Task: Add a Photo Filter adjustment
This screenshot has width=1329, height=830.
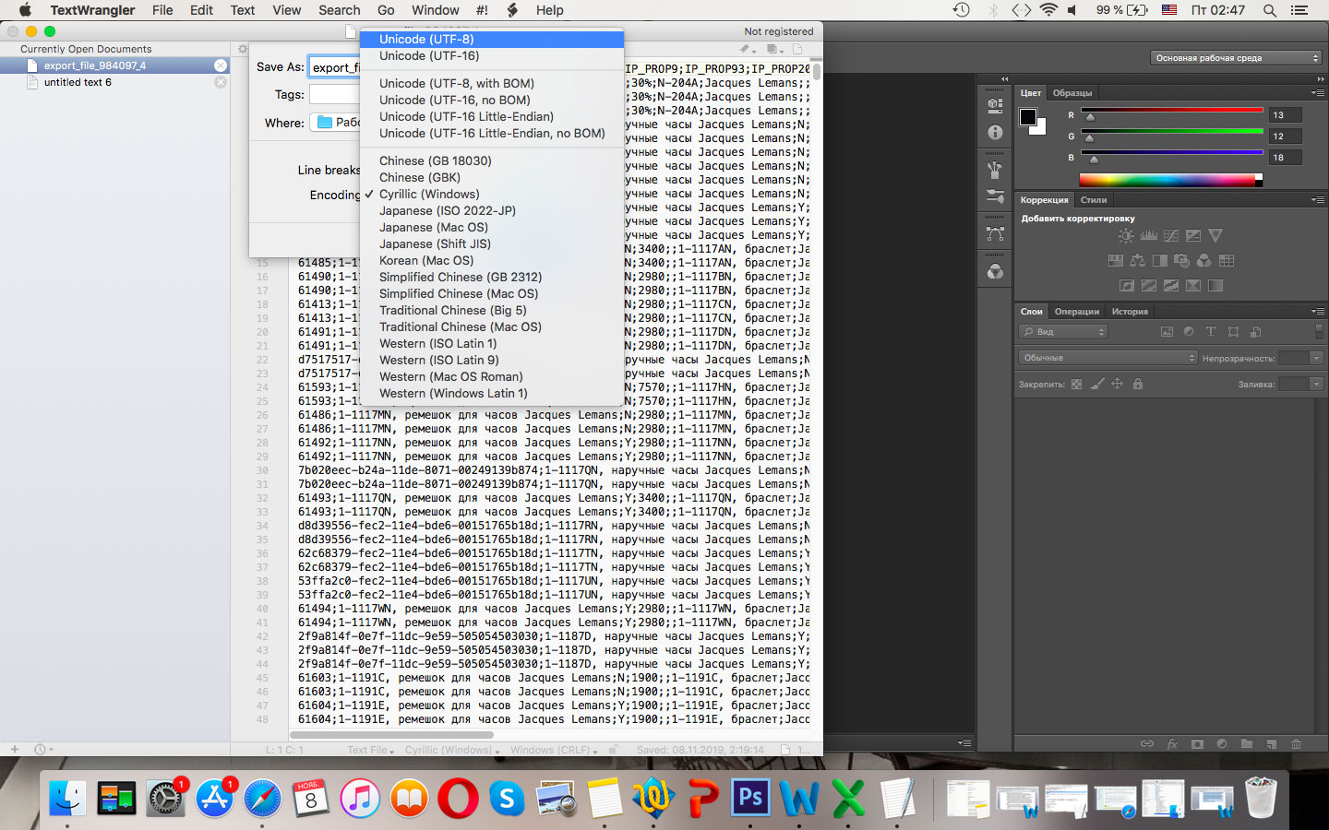Action: pyautogui.click(x=1182, y=261)
